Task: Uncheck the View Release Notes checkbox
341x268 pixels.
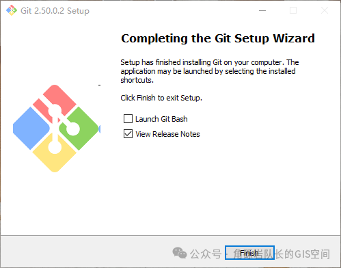Action: point(128,134)
